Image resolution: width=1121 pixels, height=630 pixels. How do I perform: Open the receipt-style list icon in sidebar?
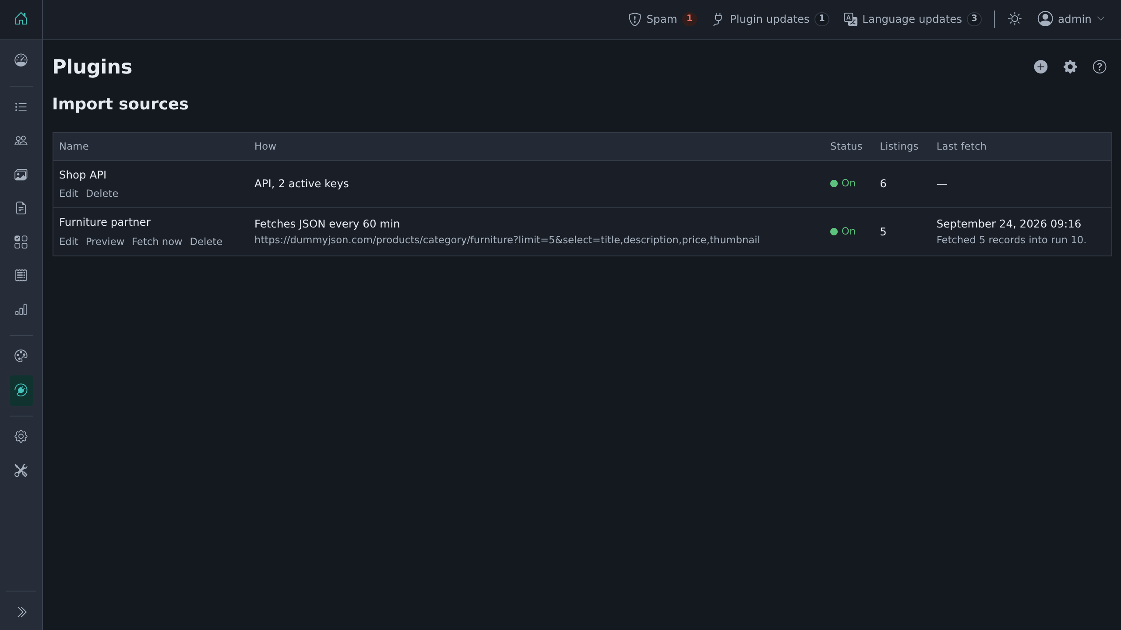21,276
